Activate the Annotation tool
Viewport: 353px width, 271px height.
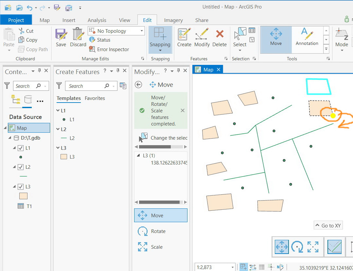(x=307, y=37)
